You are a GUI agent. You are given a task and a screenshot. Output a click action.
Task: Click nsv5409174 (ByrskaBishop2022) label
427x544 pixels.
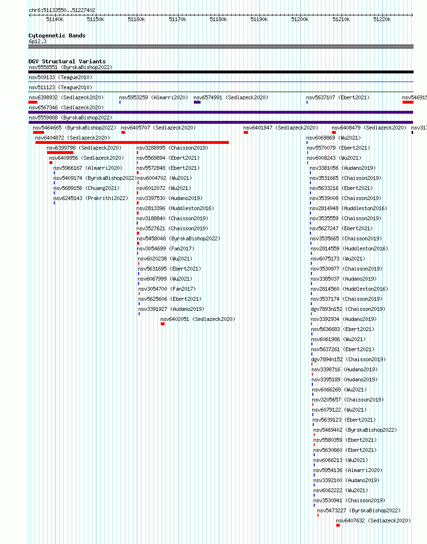coord(95,178)
